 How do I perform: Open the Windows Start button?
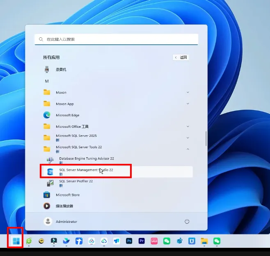pos(16,241)
